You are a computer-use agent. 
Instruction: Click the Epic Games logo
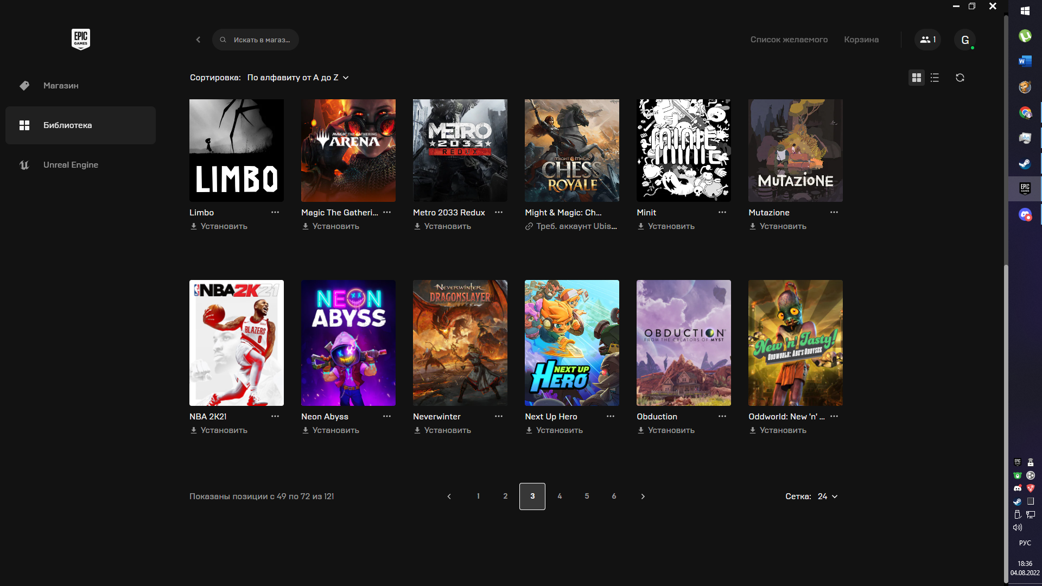click(81, 39)
